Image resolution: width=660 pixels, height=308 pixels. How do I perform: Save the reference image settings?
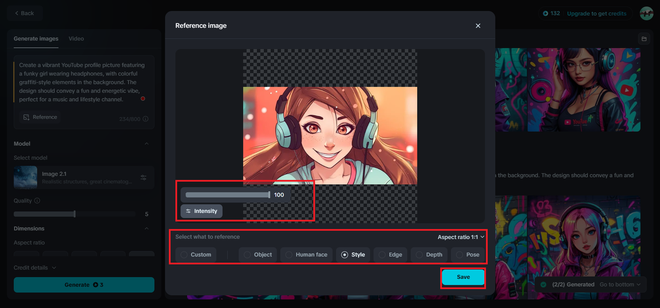tap(463, 277)
